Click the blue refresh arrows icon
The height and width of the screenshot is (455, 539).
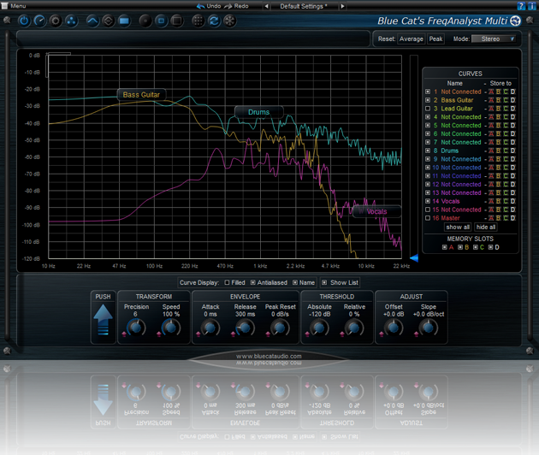[x=214, y=21]
